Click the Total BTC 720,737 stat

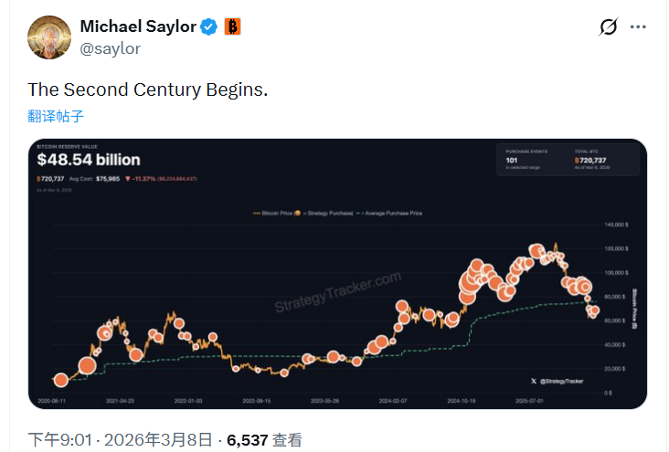[x=594, y=161]
